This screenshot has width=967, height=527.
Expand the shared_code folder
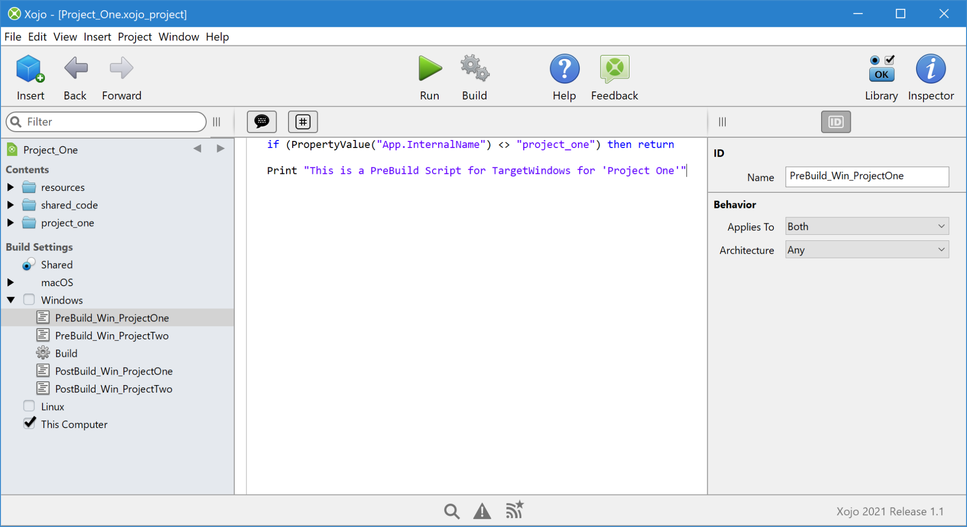pos(10,205)
